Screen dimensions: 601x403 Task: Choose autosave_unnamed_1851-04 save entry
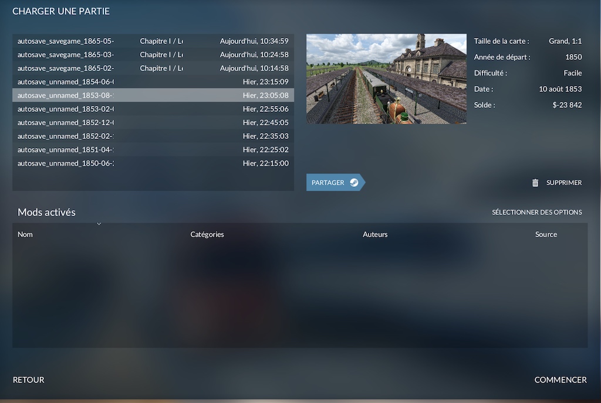[x=153, y=149]
